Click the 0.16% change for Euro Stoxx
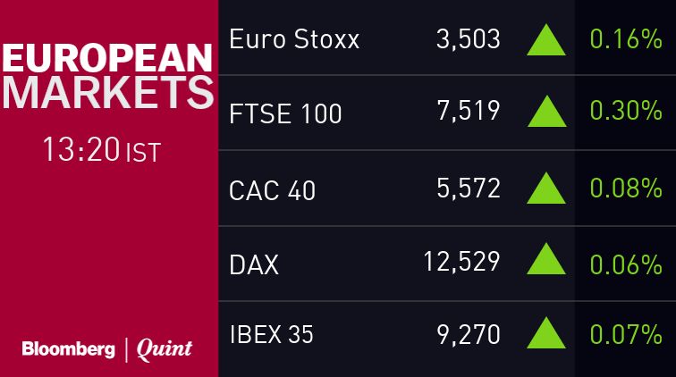676x377 pixels. [626, 40]
